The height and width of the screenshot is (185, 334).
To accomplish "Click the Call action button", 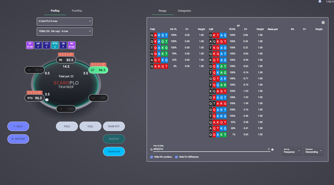I will click(x=90, y=126).
